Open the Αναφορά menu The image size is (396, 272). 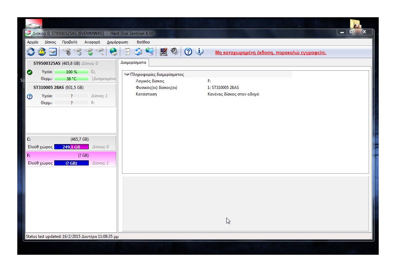click(92, 42)
